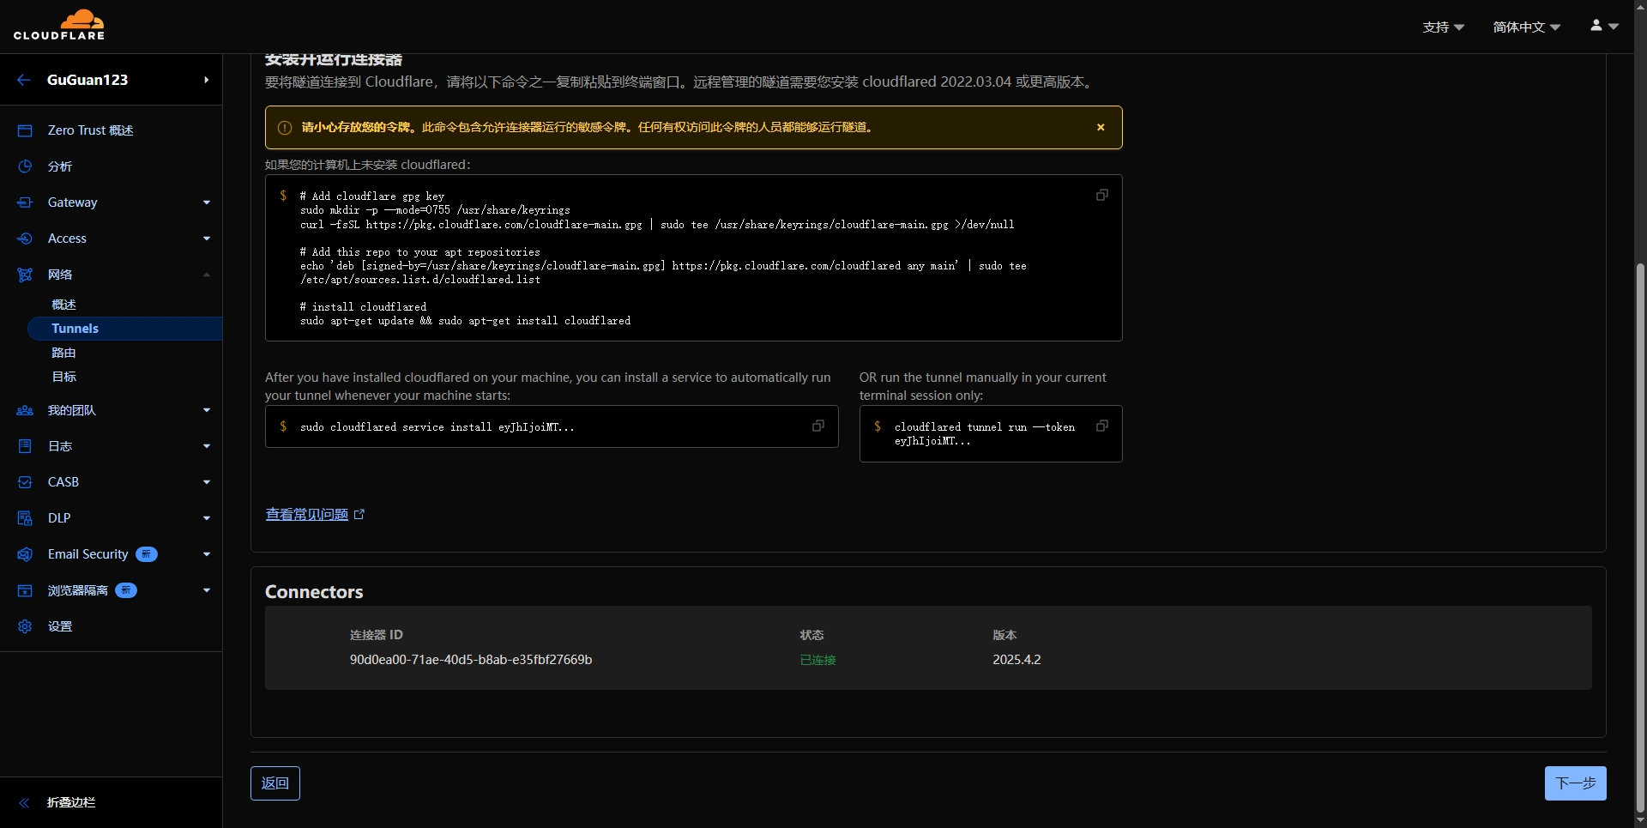1647x828 pixels.
Task: Open the 查看常见问题 link
Action: coord(306,515)
